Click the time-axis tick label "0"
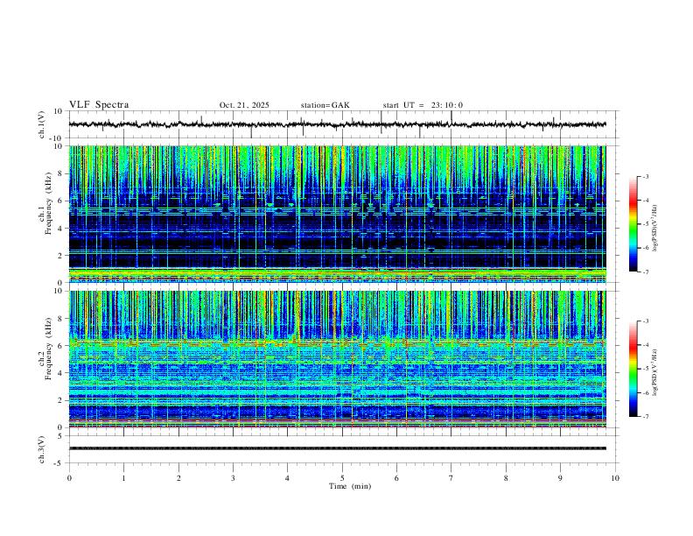693x536 pixels. [x=69, y=478]
